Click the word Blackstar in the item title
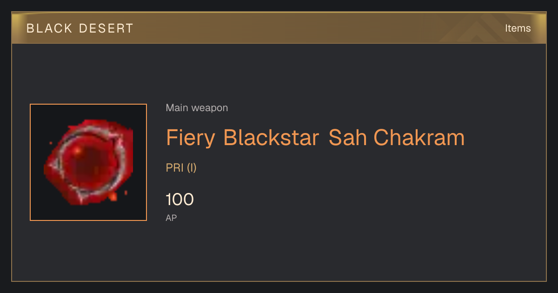The height and width of the screenshot is (293, 558). [x=271, y=138]
